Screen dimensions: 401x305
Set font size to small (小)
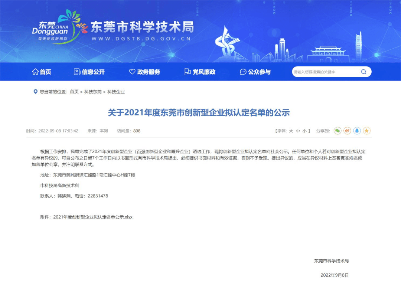[x=304, y=131]
